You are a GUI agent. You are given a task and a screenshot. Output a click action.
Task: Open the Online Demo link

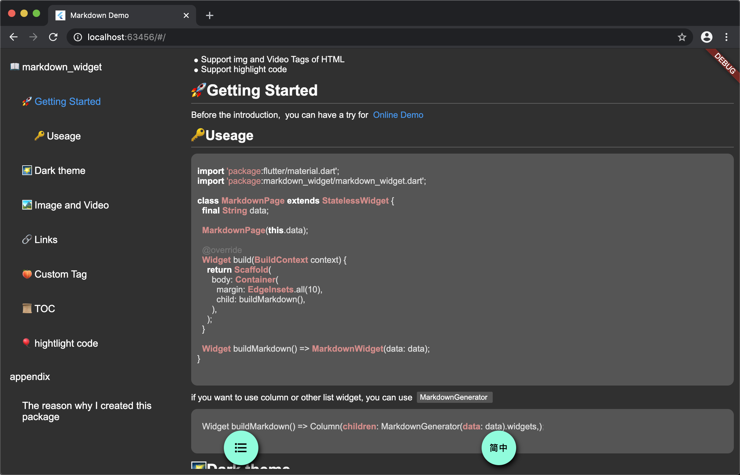tap(398, 115)
